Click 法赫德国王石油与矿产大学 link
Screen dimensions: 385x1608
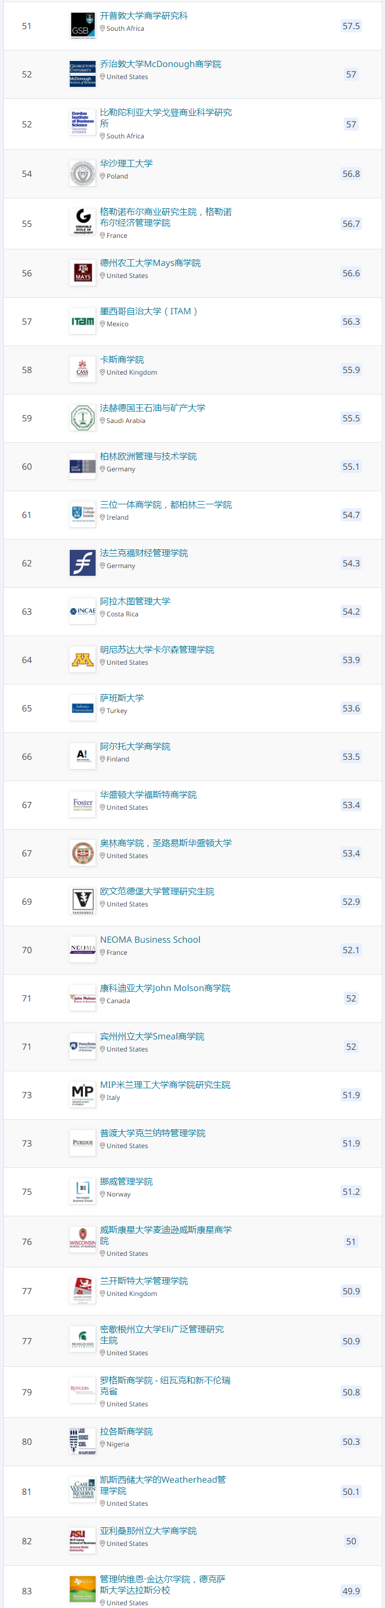click(152, 408)
